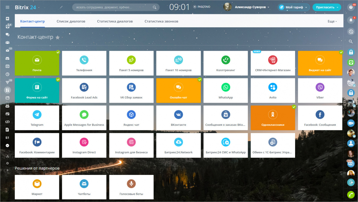Open the Telegram channel tile
This screenshot has height=202, width=358.
click(37, 118)
